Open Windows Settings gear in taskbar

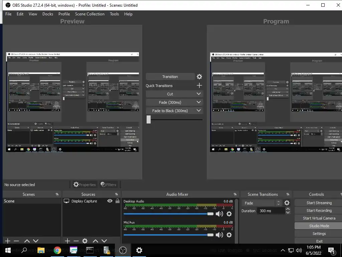[139, 250]
